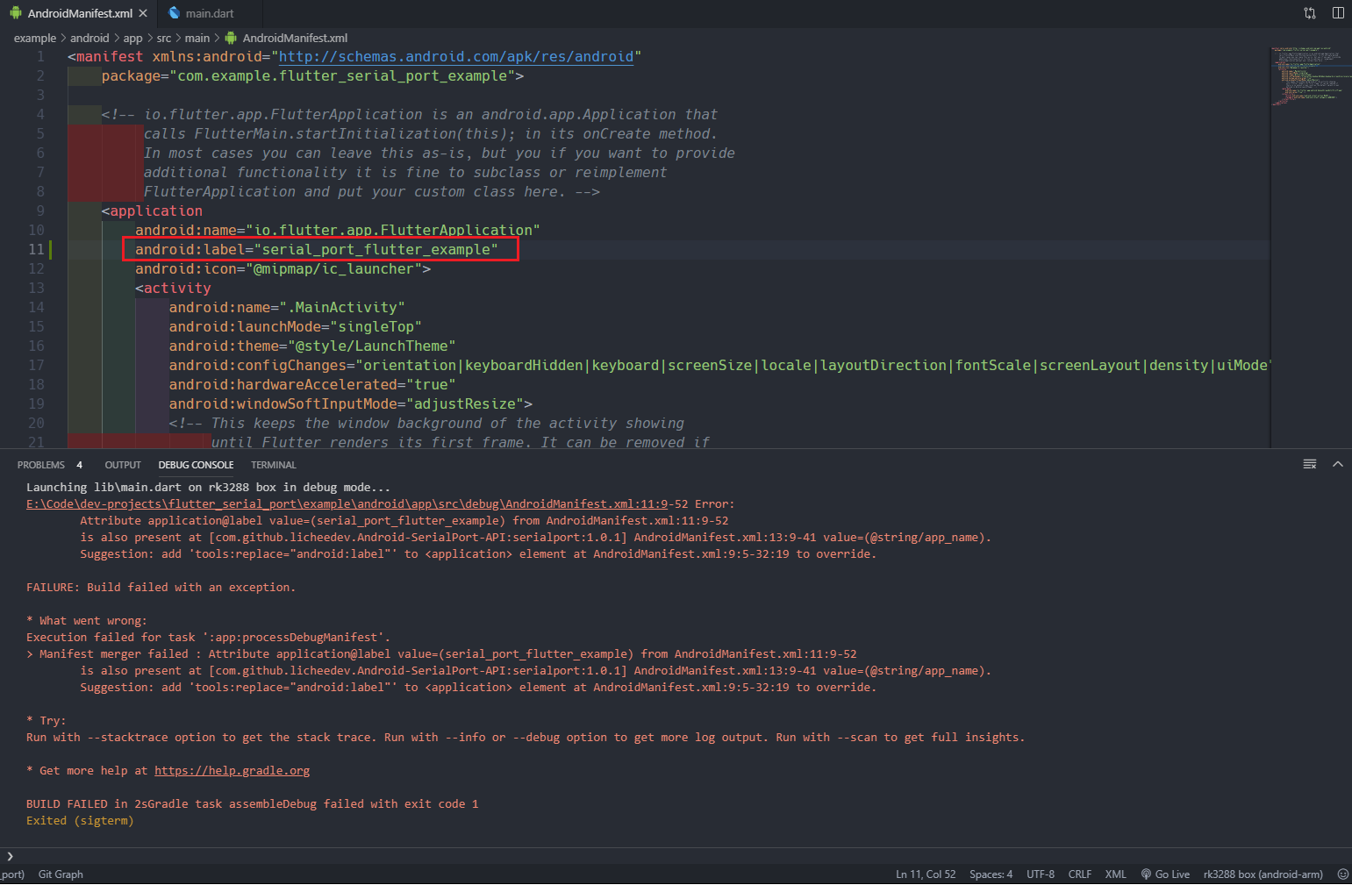Click line number 11 in the gutter
This screenshot has width=1352, height=885.
pyautogui.click(x=35, y=250)
